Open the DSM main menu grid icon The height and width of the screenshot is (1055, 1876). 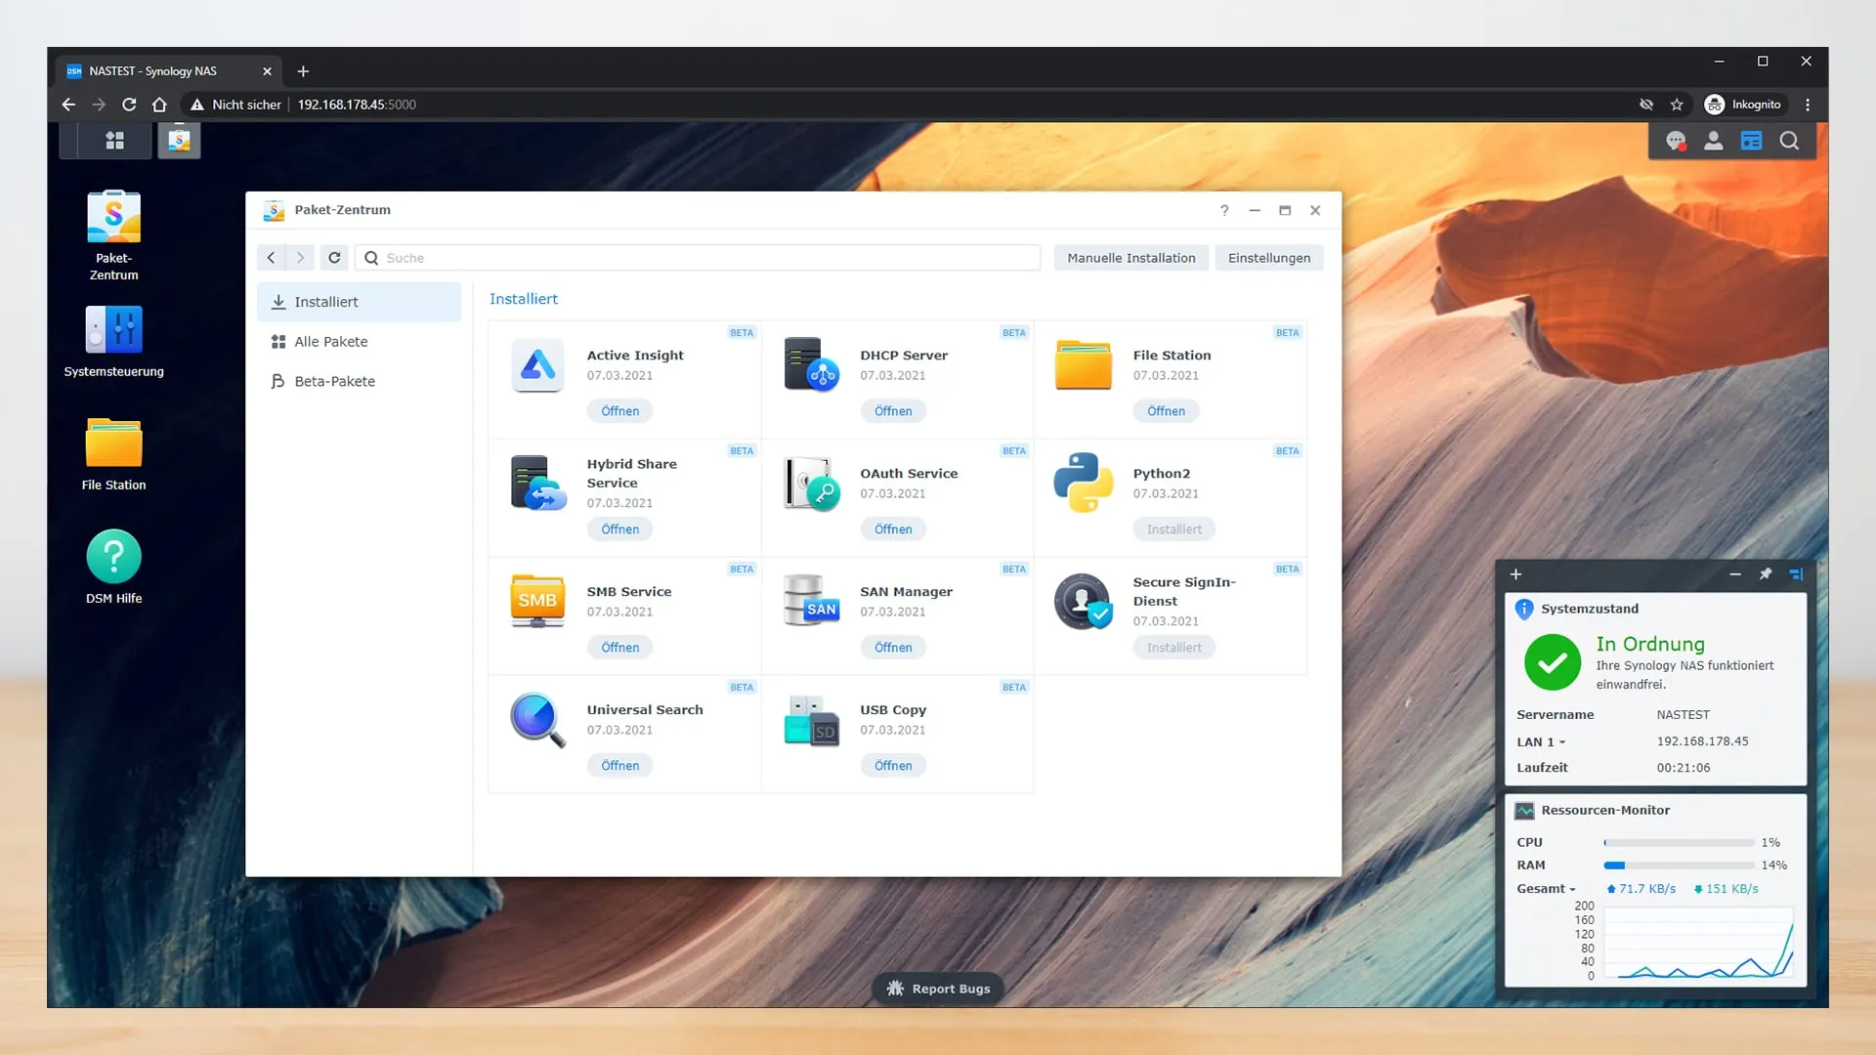[114, 141]
